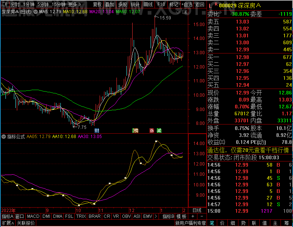Select the 联 tab at bottom right
The width and height of the screenshot is (293, 227).
(x=254, y=223)
